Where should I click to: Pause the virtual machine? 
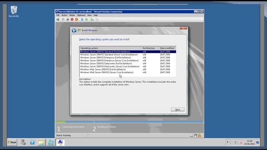tap(82, 20)
